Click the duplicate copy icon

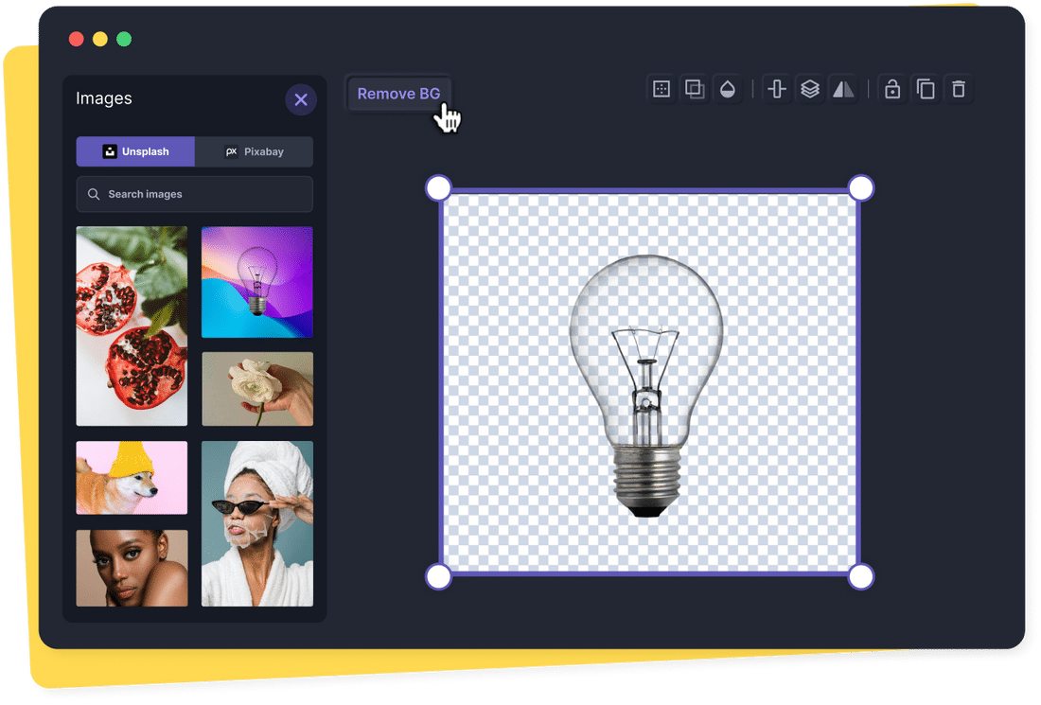click(x=926, y=89)
